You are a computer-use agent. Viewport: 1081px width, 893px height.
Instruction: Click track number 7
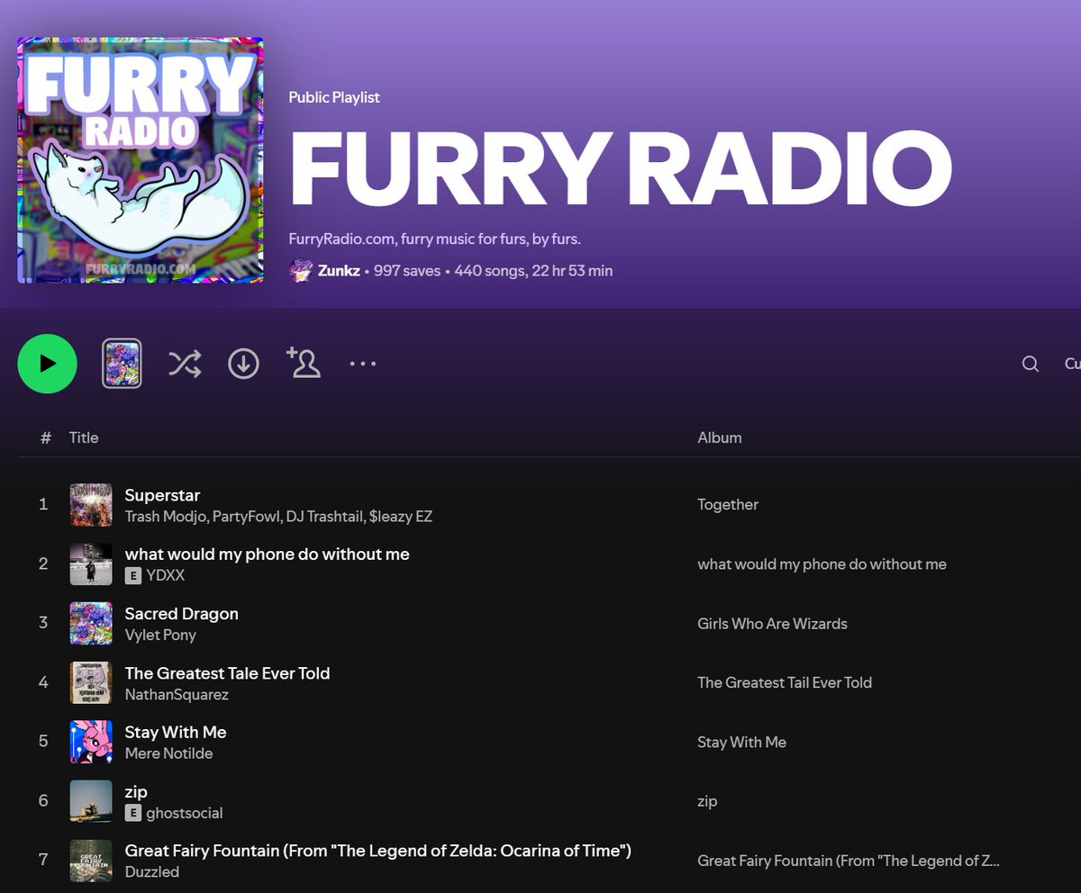pos(43,861)
